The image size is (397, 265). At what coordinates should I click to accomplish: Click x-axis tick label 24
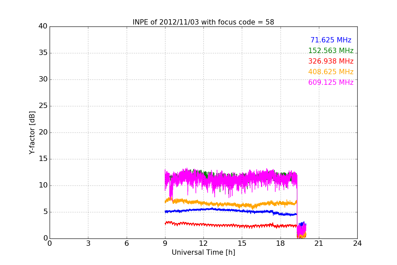tap(357, 243)
